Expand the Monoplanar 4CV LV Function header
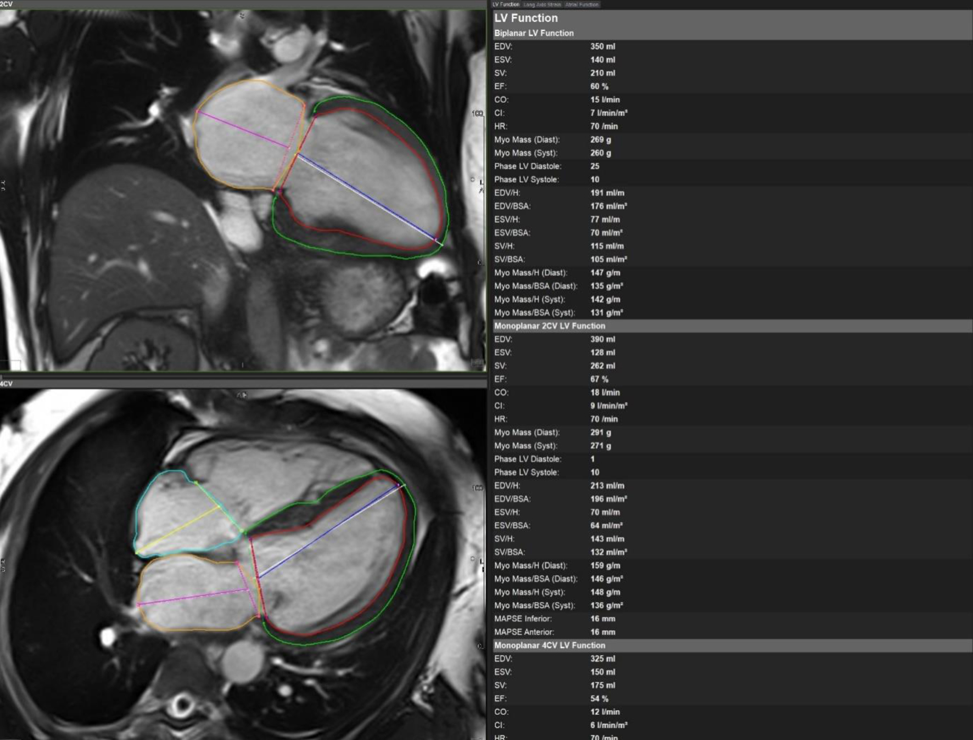 click(x=549, y=646)
